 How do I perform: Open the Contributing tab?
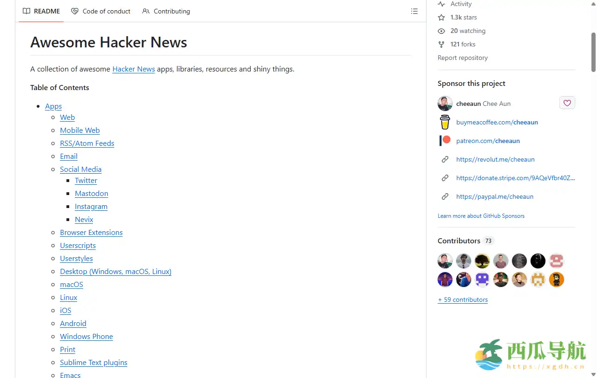166,11
